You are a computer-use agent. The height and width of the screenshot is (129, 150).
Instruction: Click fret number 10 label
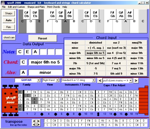[x=86, y=114]
